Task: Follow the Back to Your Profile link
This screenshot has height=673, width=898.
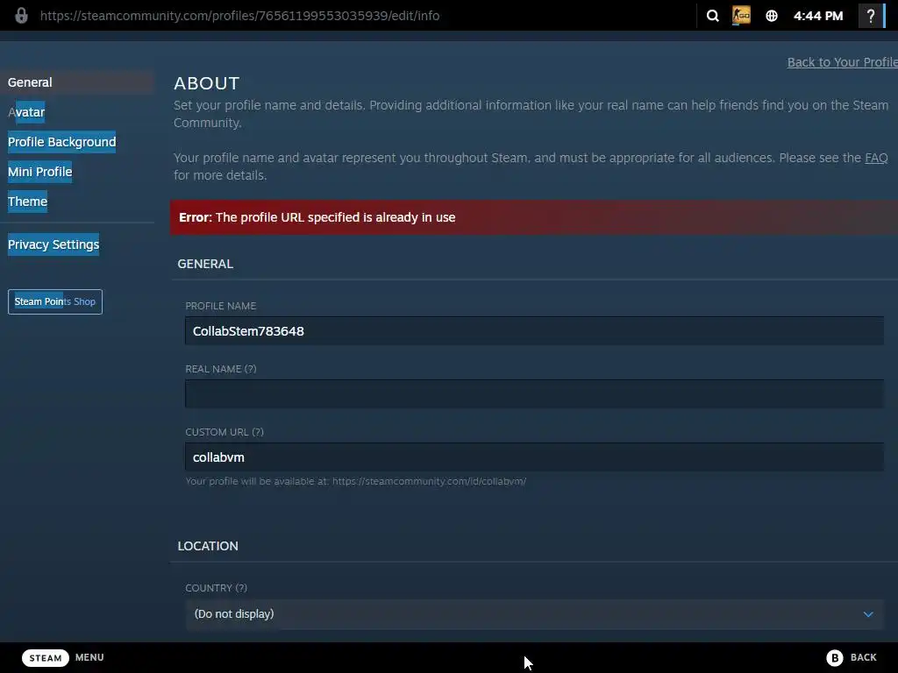Action: pos(843,62)
